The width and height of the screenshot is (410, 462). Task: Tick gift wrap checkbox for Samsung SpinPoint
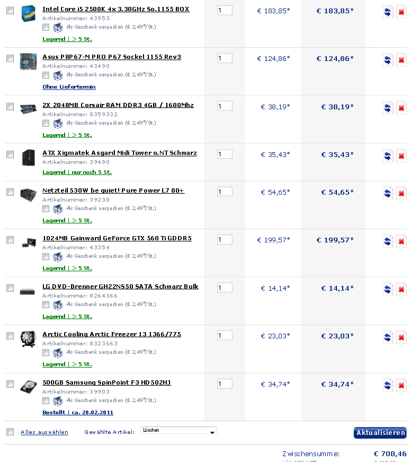click(46, 400)
